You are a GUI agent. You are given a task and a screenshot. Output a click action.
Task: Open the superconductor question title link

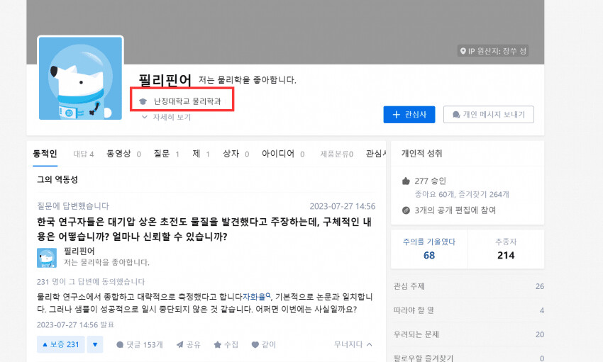coord(204,229)
